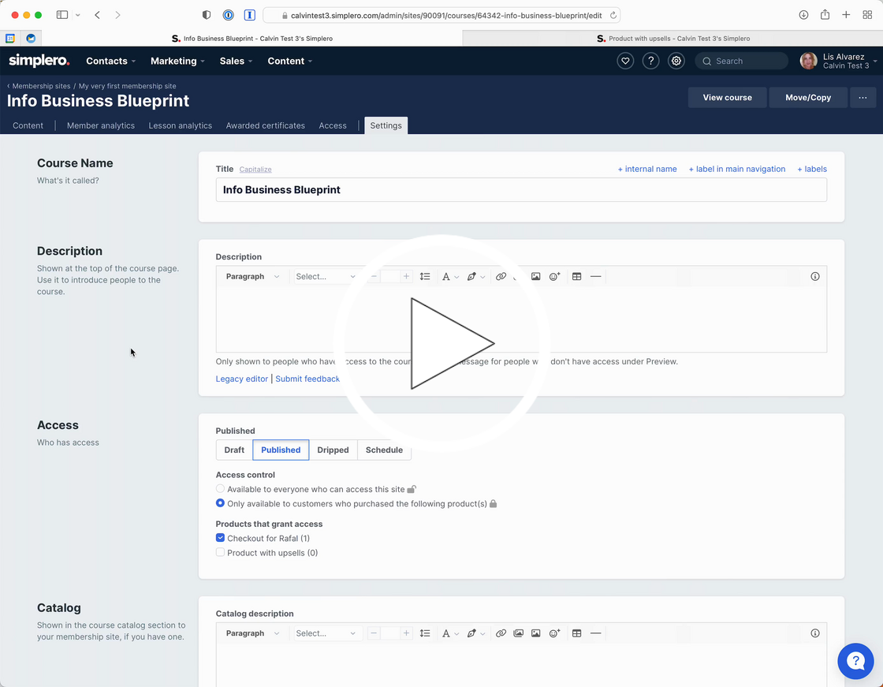Click the heart favorites icon in header
This screenshot has width=883, height=687.
pos(625,61)
